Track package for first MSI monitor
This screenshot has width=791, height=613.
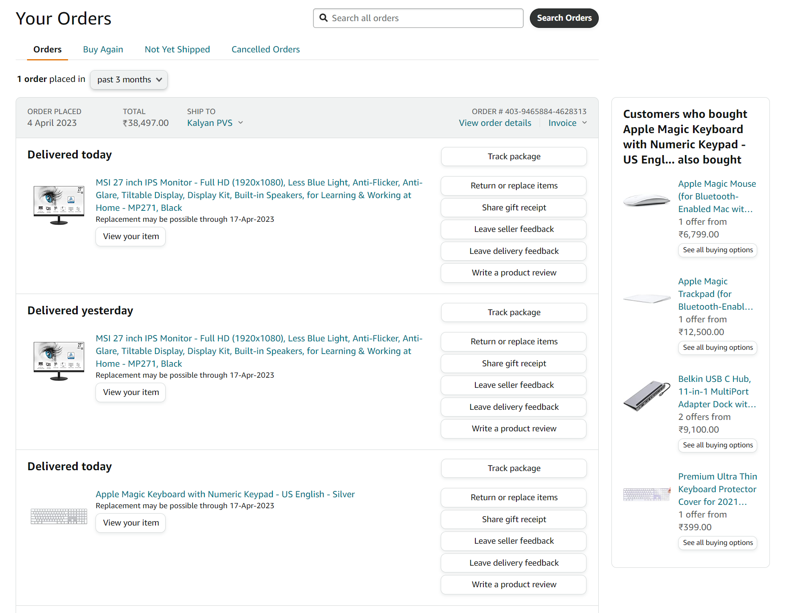514,156
